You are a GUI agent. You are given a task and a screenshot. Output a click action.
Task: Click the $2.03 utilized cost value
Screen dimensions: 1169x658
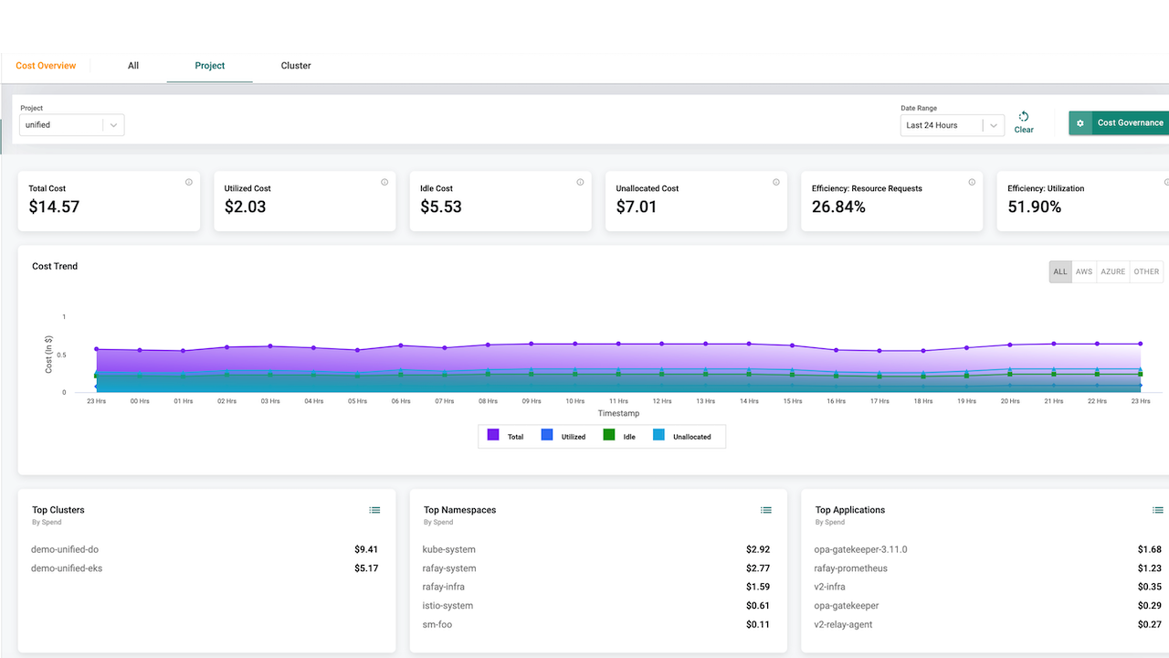pos(246,207)
